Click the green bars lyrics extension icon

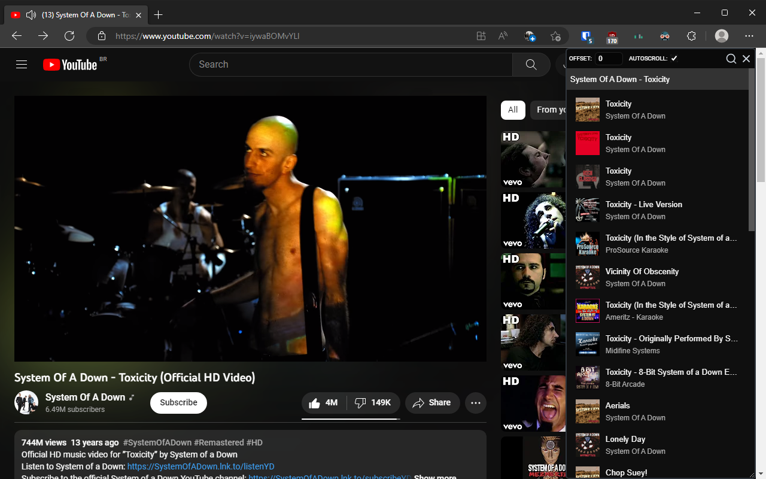pos(639,37)
